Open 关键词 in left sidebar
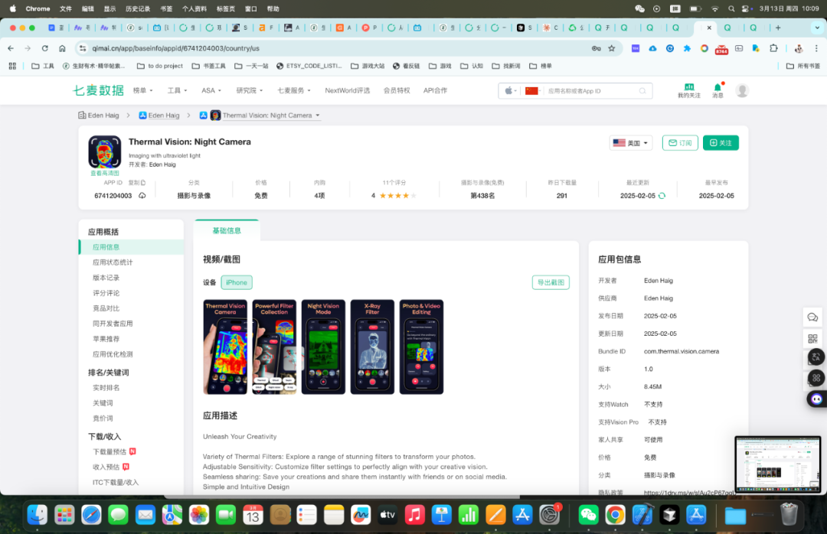Viewport: 827px width, 534px height. [103, 403]
